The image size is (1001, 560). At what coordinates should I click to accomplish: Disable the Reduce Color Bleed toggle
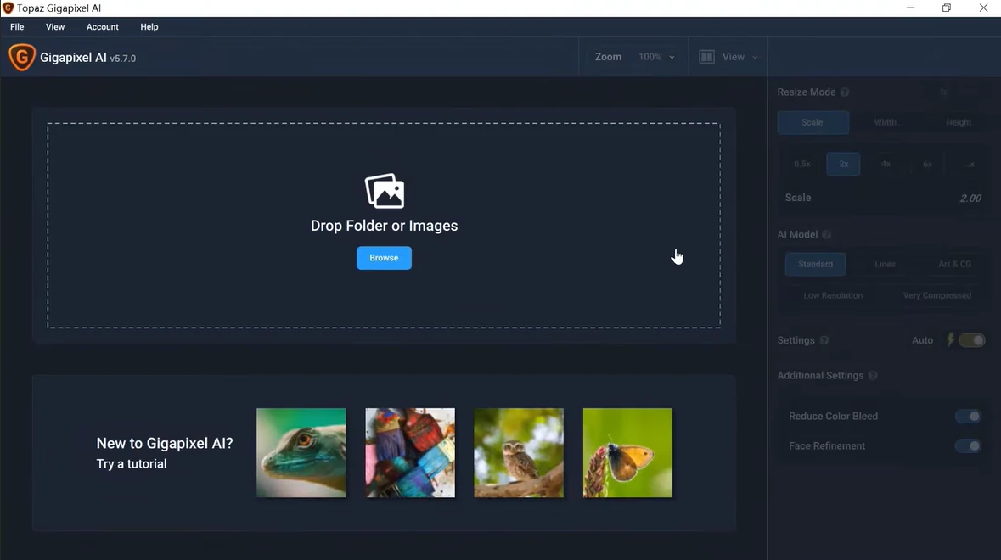tap(968, 417)
